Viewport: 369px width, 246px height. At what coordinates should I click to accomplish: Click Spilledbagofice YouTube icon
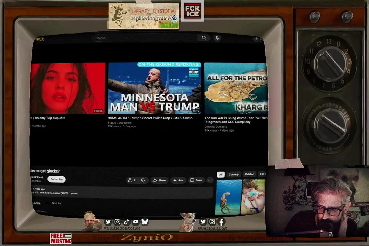point(136,222)
